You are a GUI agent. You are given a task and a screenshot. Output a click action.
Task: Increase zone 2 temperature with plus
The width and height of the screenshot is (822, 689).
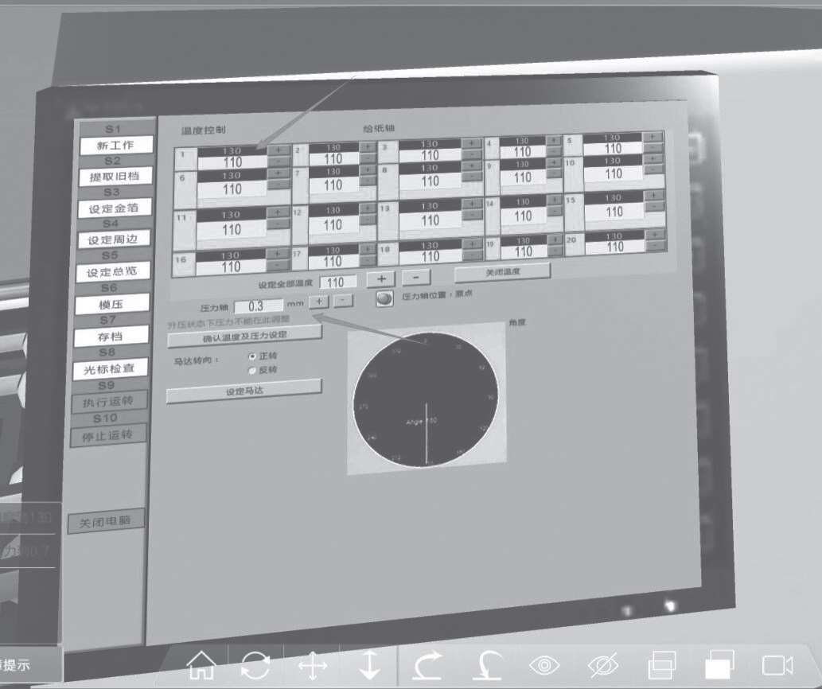[367, 146]
